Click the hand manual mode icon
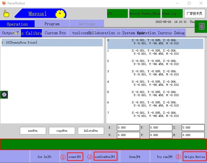 pyautogui.click(x=6, y=14)
